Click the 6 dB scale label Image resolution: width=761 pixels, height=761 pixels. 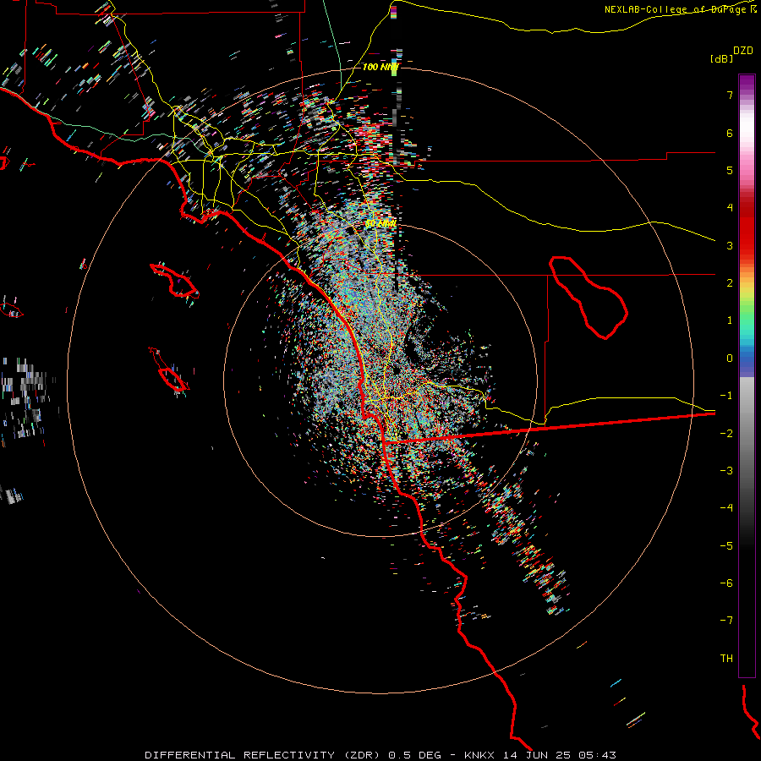[x=730, y=133]
